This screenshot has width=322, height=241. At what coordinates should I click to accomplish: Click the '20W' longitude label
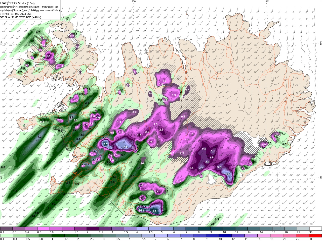pos(134,1)
